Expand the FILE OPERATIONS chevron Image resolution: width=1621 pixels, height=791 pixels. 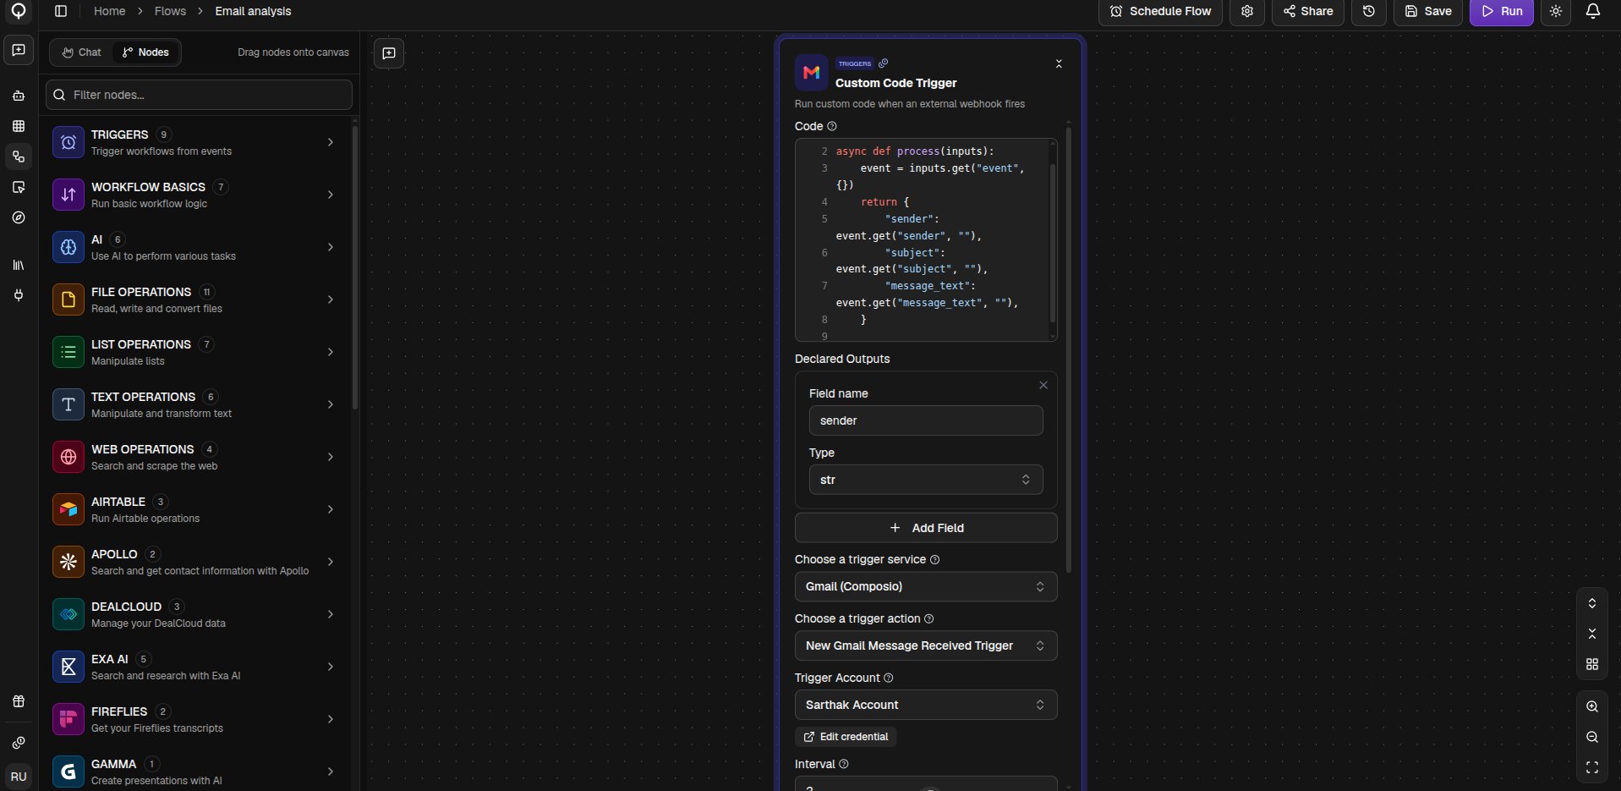tap(331, 299)
